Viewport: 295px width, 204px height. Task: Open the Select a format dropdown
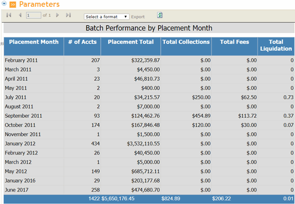tap(107, 16)
